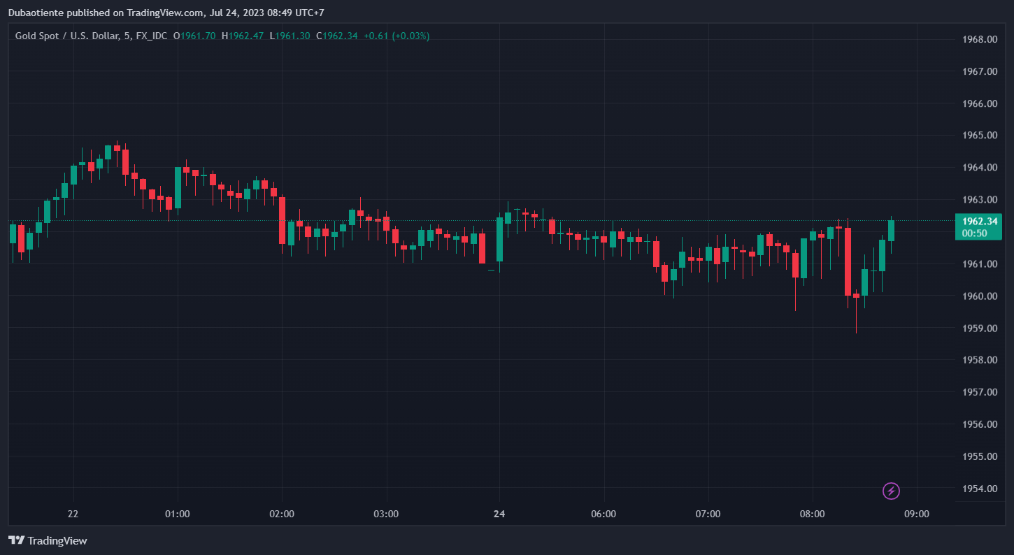This screenshot has width=1014, height=555.
Task: Click the Low value L1961.30
Action: pos(290,36)
